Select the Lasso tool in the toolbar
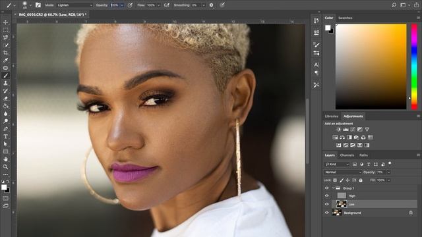This screenshot has width=422, height=237. [x=5, y=38]
